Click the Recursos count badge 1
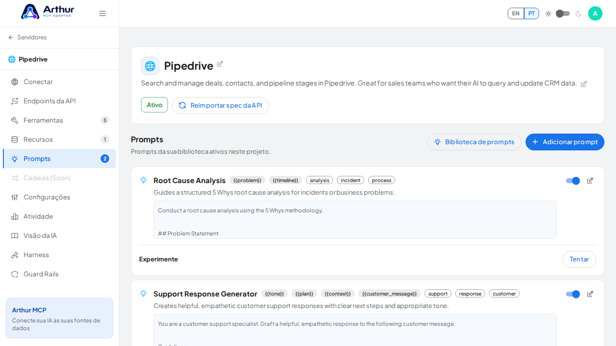Screen dimensions: 616x346 pyautogui.click(x=105, y=139)
